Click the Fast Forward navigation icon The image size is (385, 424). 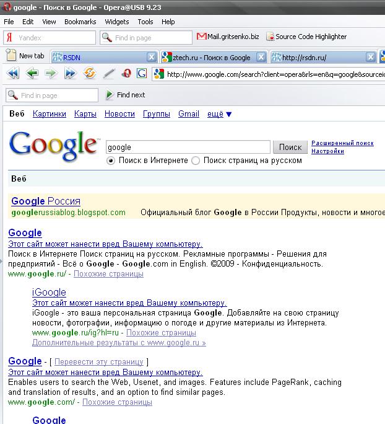pos(70,74)
